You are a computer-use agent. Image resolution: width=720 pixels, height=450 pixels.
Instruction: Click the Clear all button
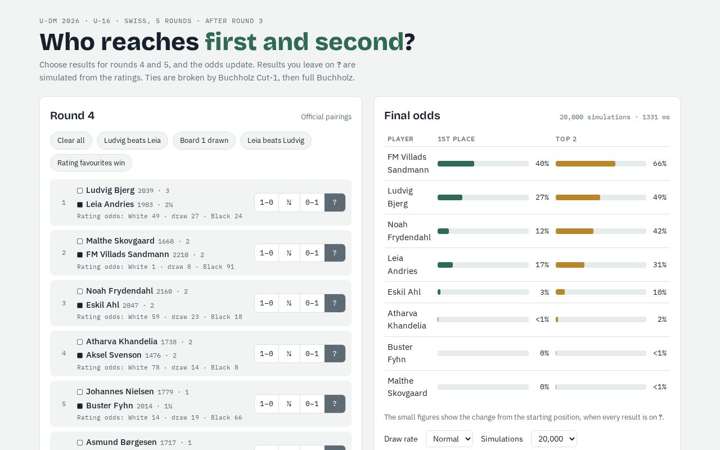tap(71, 141)
